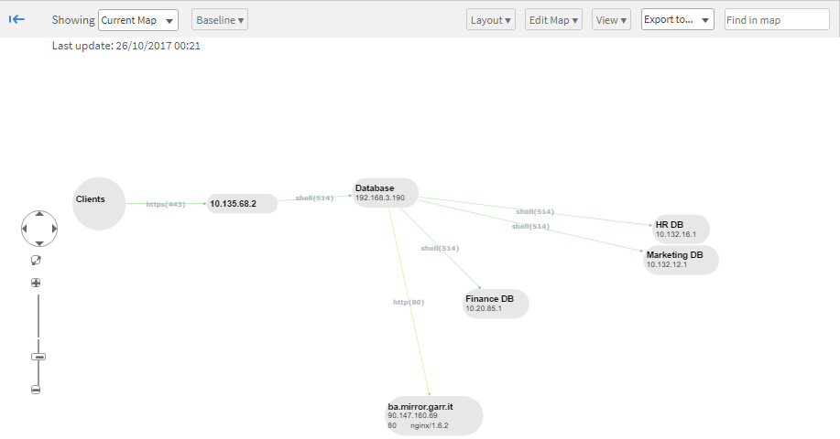The height and width of the screenshot is (439, 840).
Task: Click the Find in map field
Action: click(x=776, y=20)
